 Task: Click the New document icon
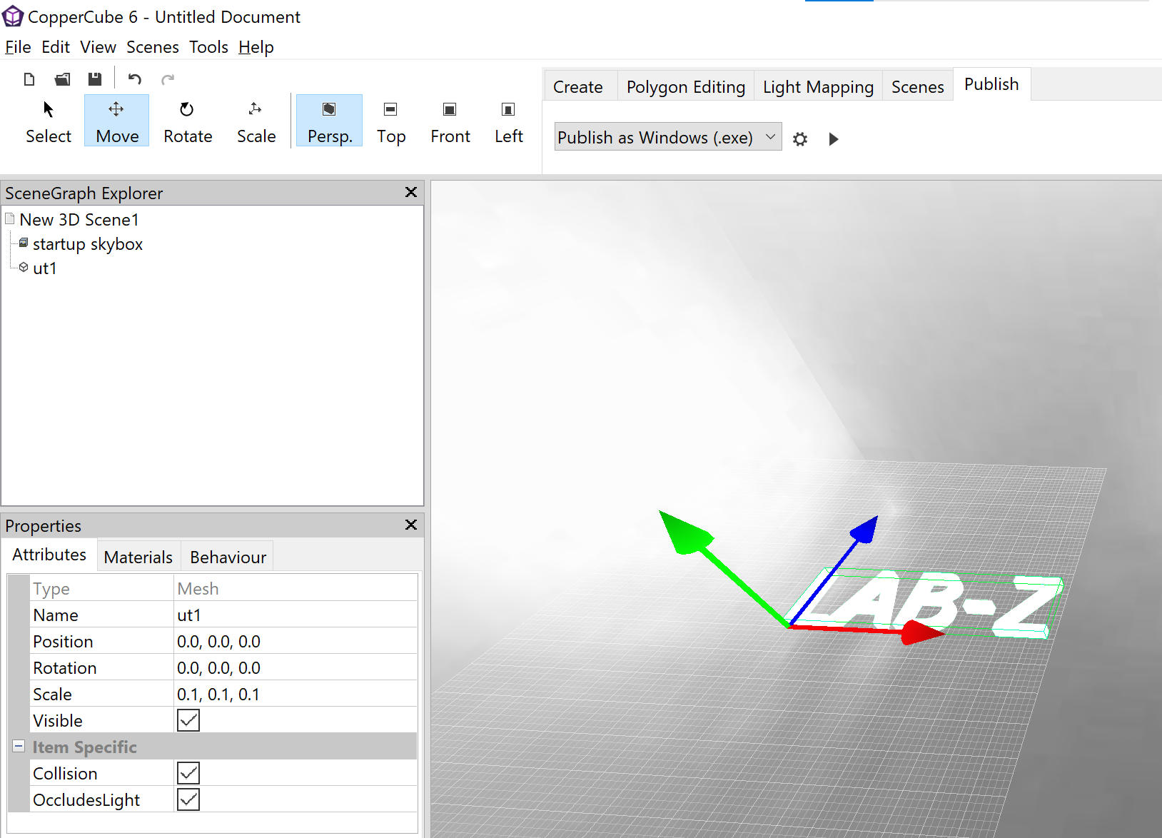29,79
